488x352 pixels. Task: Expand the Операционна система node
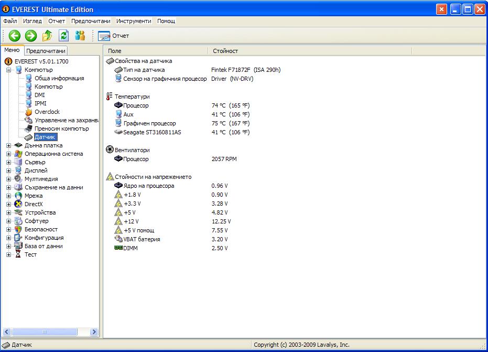[9, 154]
